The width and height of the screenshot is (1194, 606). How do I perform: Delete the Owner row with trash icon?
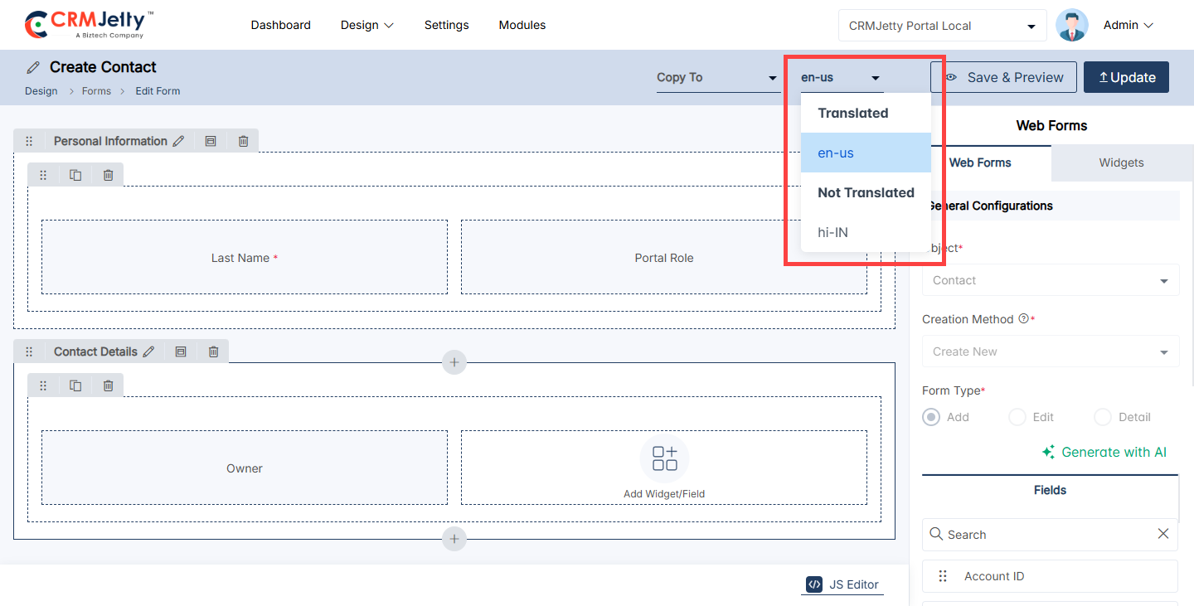tap(108, 385)
